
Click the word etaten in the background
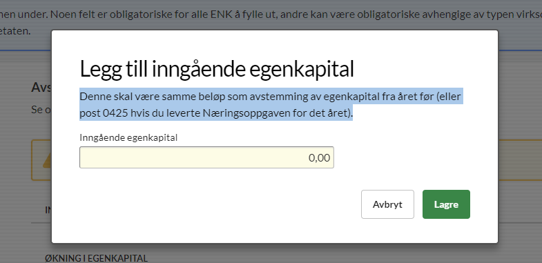15,31
